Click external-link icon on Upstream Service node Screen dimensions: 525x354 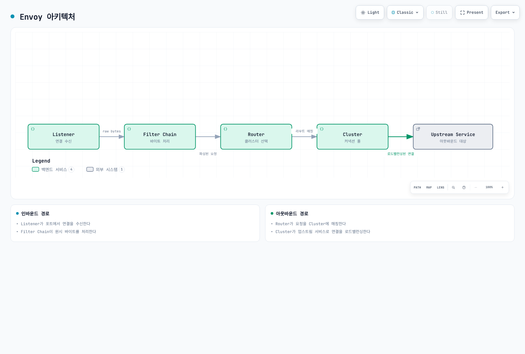pyautogui.click(x=418, y=129)
